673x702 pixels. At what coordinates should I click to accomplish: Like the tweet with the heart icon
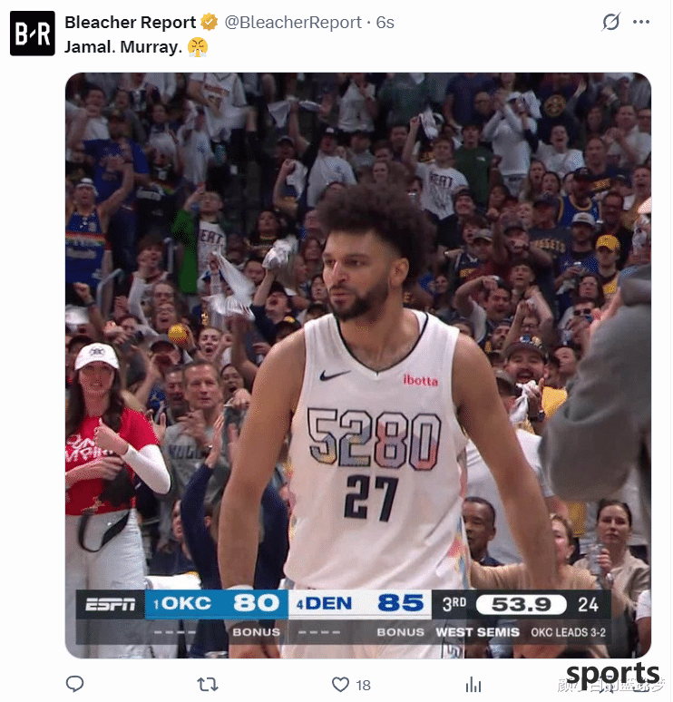(340, 684)
